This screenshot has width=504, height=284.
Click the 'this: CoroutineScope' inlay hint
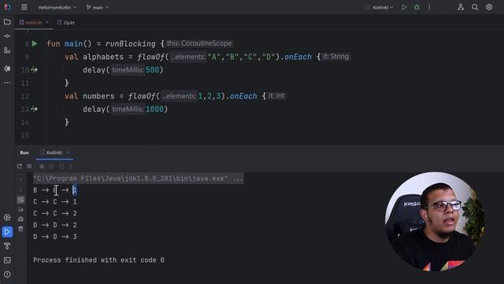[x=199, y=43]
